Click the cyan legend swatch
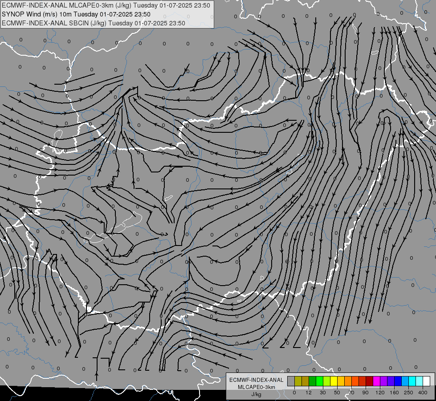436x401 pixels. pos(412,381)
